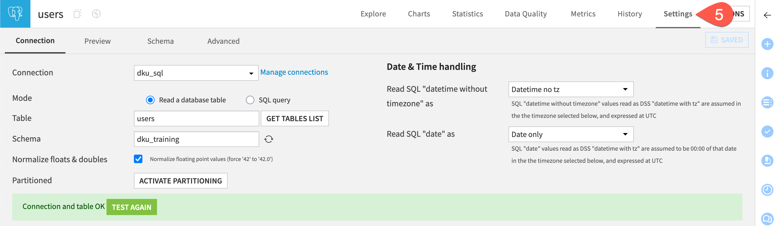Click the Table input field containing users
The width and height of the screenshot is (779, 226).
click(196, 118)
